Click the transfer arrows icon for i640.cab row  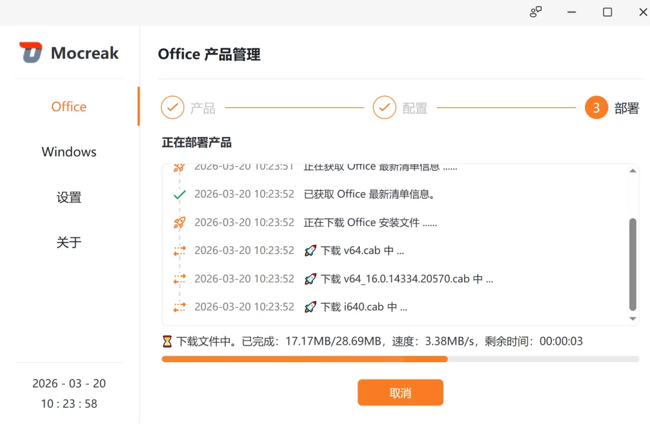[179, 307]
